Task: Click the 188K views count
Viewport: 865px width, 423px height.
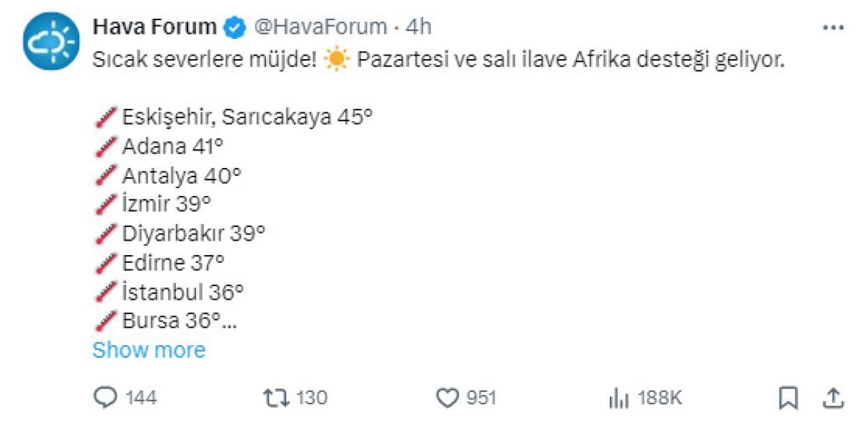Action: tap(660, 397)
